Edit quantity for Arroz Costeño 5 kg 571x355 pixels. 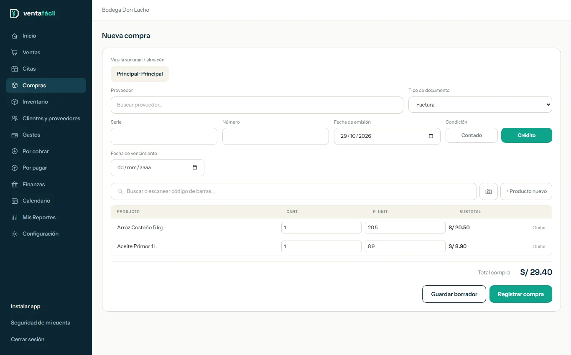coord(321,228)
